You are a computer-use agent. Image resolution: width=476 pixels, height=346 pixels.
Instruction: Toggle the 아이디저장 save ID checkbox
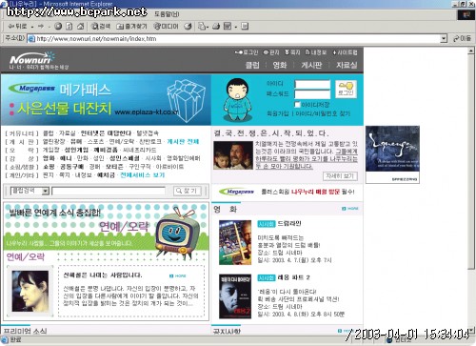297,104
